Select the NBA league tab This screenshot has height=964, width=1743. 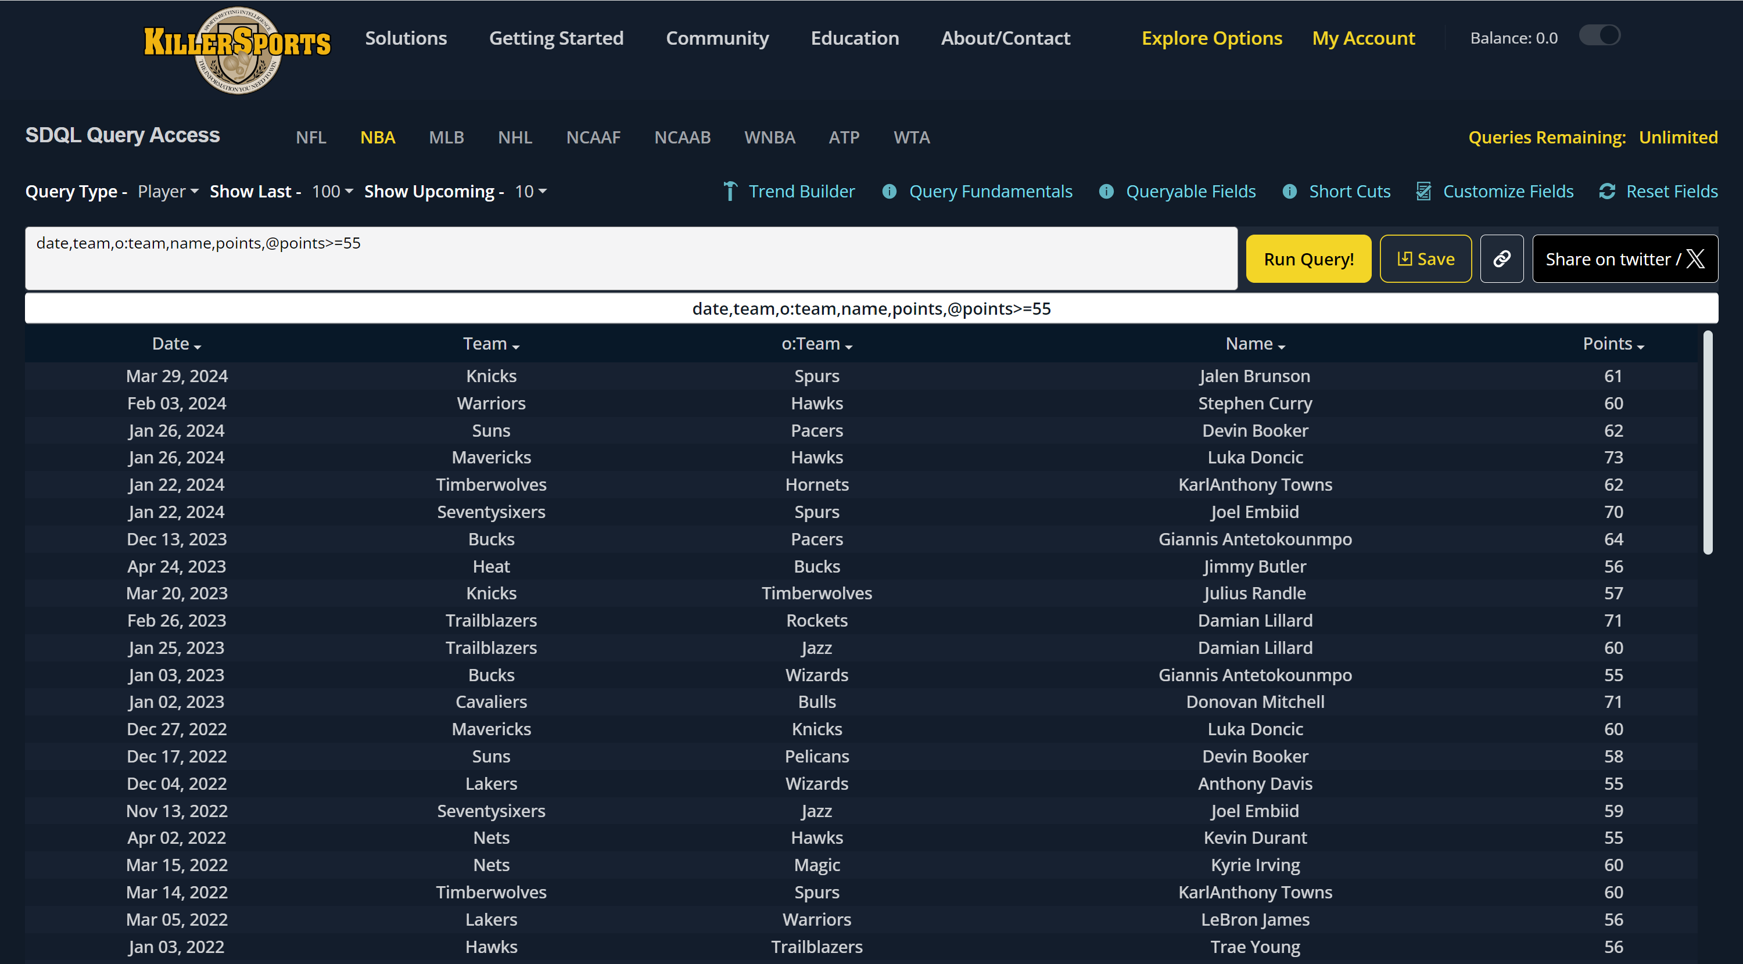pyautogui.click(x=378, y=137)
